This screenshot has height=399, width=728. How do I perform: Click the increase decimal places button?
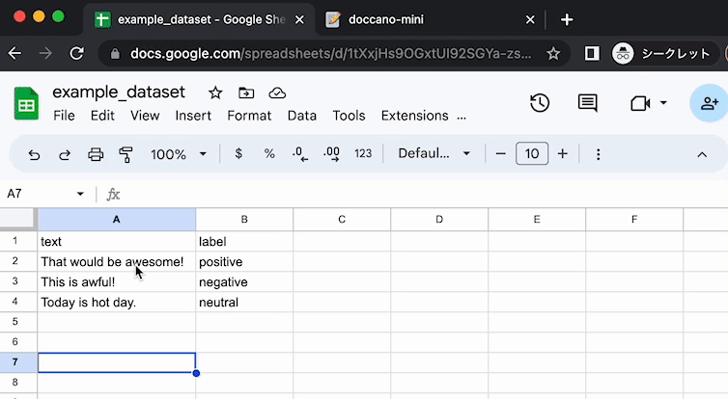332,154
